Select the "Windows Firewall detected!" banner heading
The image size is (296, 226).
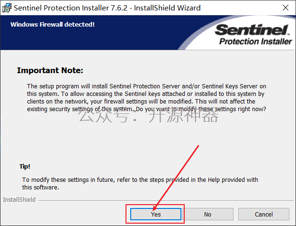click(53, 24)
